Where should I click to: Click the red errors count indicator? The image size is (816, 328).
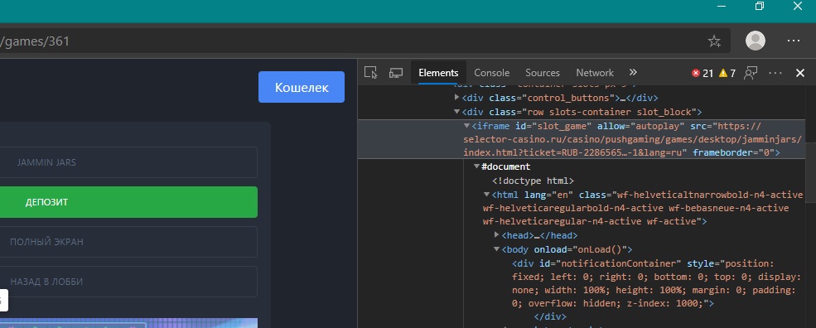click(x=703, y=73)
